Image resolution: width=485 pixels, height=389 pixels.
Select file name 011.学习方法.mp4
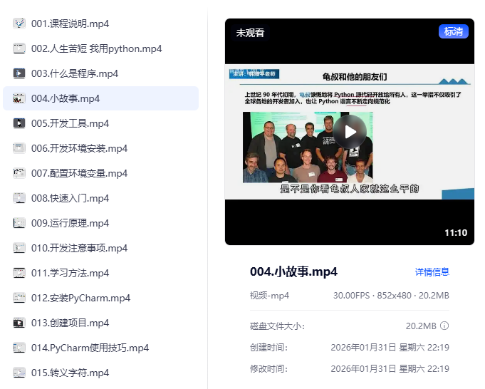coord(71,273)
